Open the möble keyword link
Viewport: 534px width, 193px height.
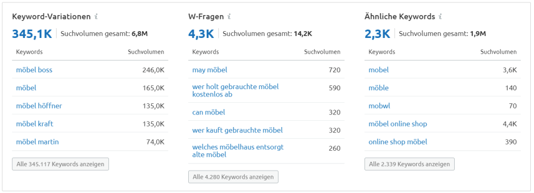coord(379,88)
